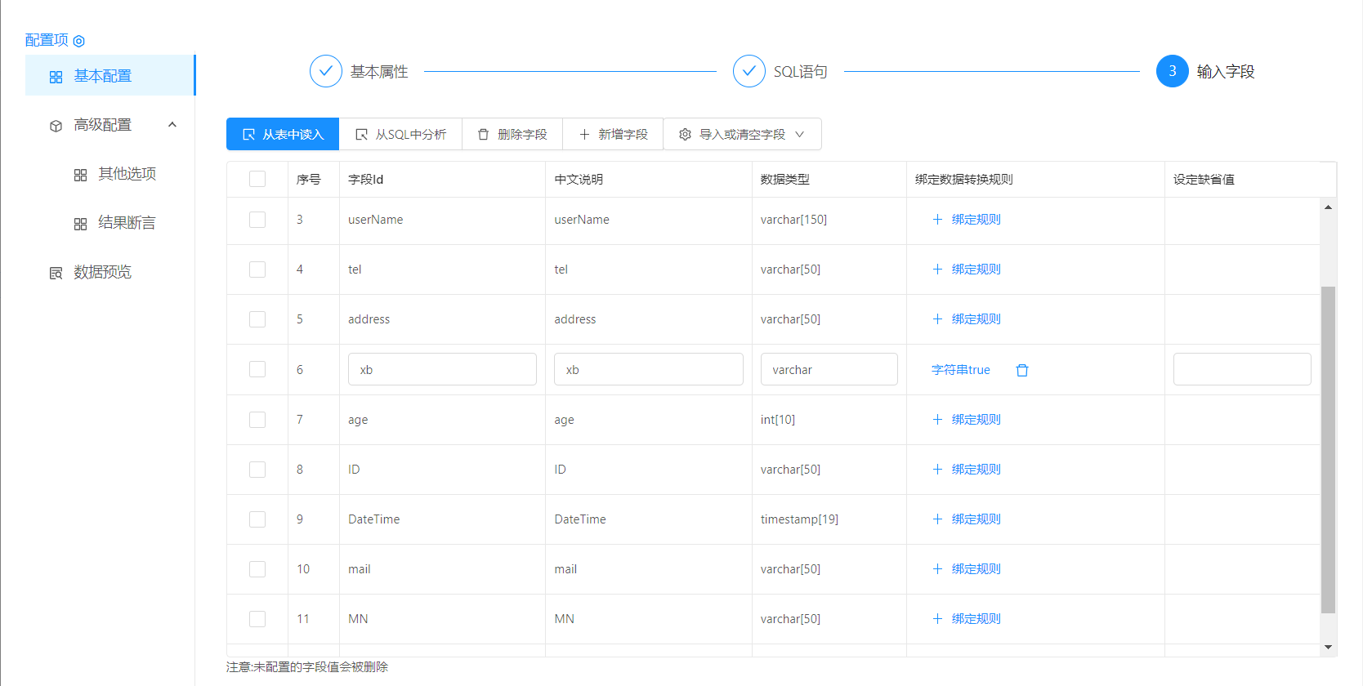
Task: Click the scrollbar down arrow in table
Action: tap(1328, 647)
